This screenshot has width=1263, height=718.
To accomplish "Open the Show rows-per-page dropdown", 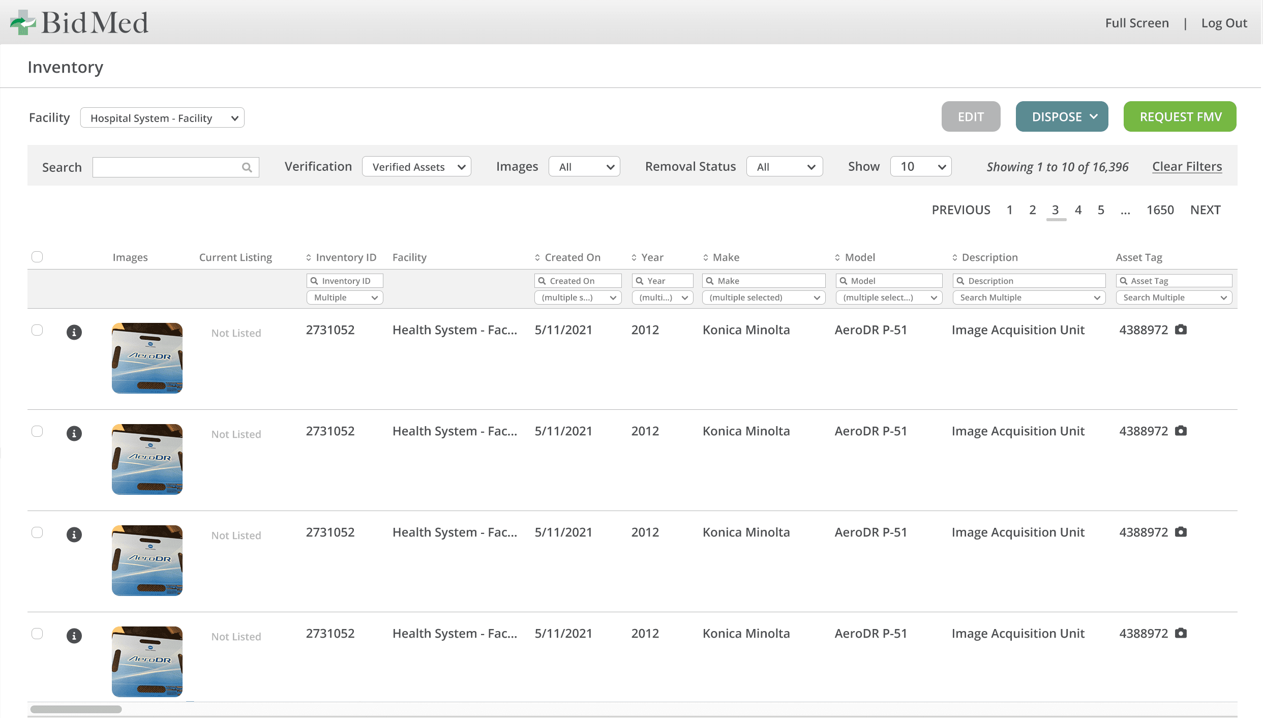I will click(x=921, y=167).
